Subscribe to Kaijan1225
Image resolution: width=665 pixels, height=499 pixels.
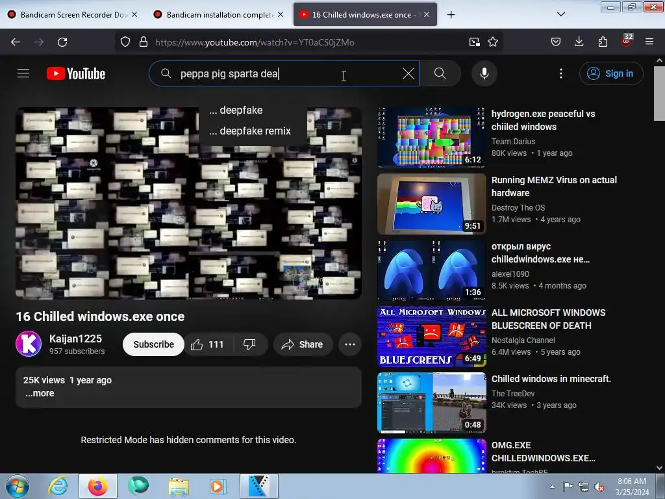click(x=153, y=344)
